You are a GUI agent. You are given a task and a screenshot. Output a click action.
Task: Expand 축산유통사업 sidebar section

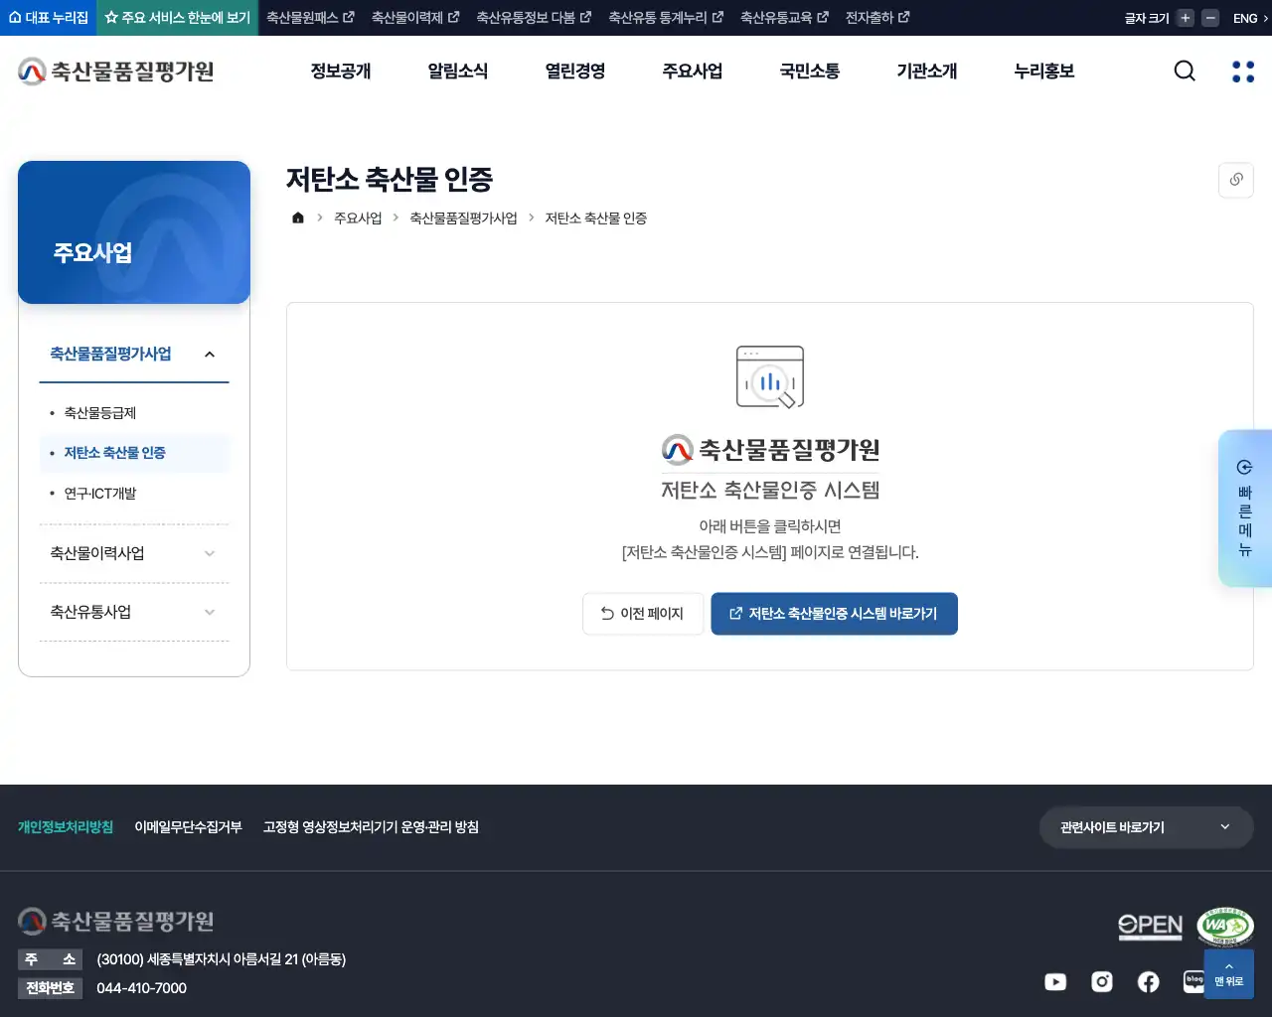click(x=134, y=612)
